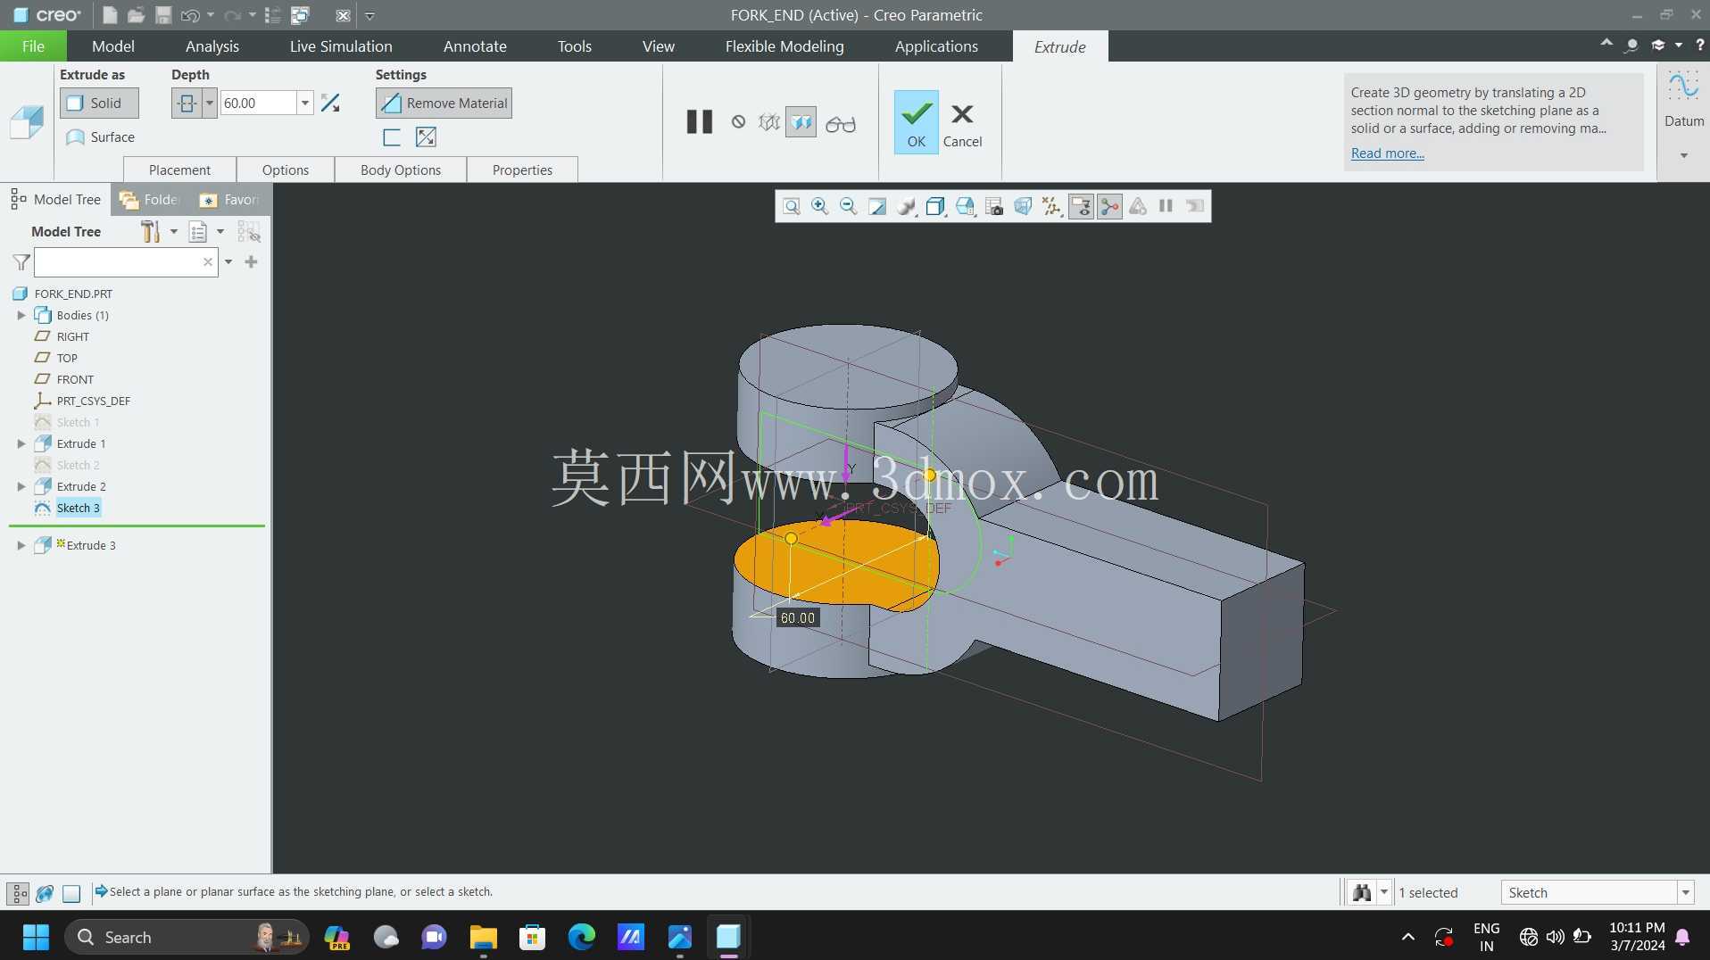Screen dimensions: 1710x960
Task: Click the Undo arrow icon
Action: 190,15
